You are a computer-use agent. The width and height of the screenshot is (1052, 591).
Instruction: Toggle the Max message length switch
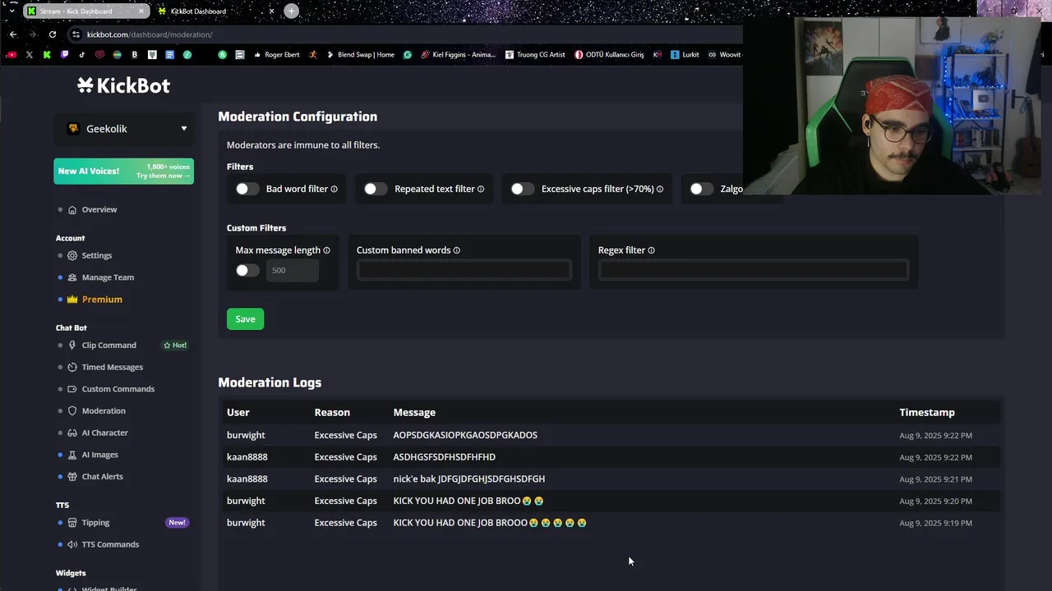tap(247, 270)
